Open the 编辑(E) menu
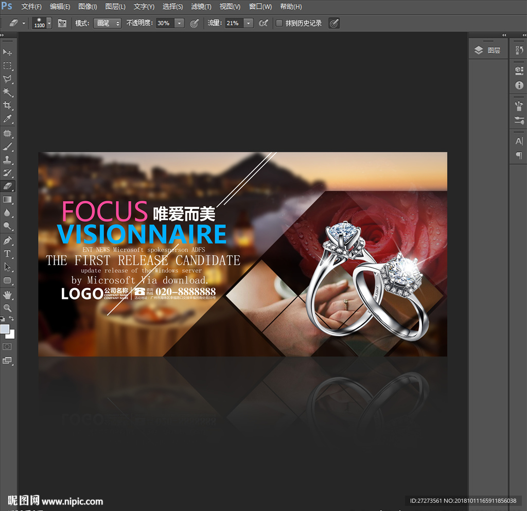527x511 pixels. (x=60, y=7)
